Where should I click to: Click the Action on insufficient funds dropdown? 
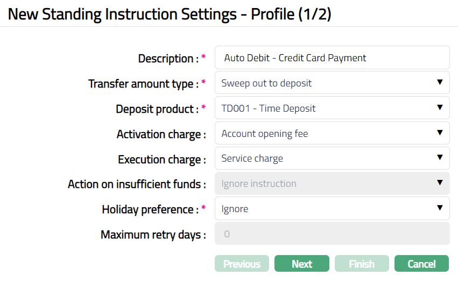[x=332, y=184]
